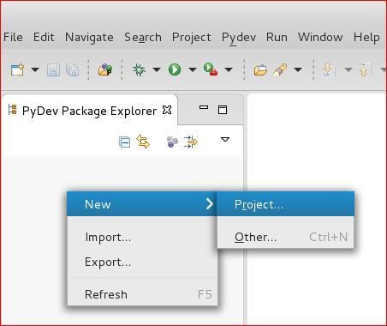Open the Navigate menu
Screen dimensions: 387x326
[x=89, y=38]
